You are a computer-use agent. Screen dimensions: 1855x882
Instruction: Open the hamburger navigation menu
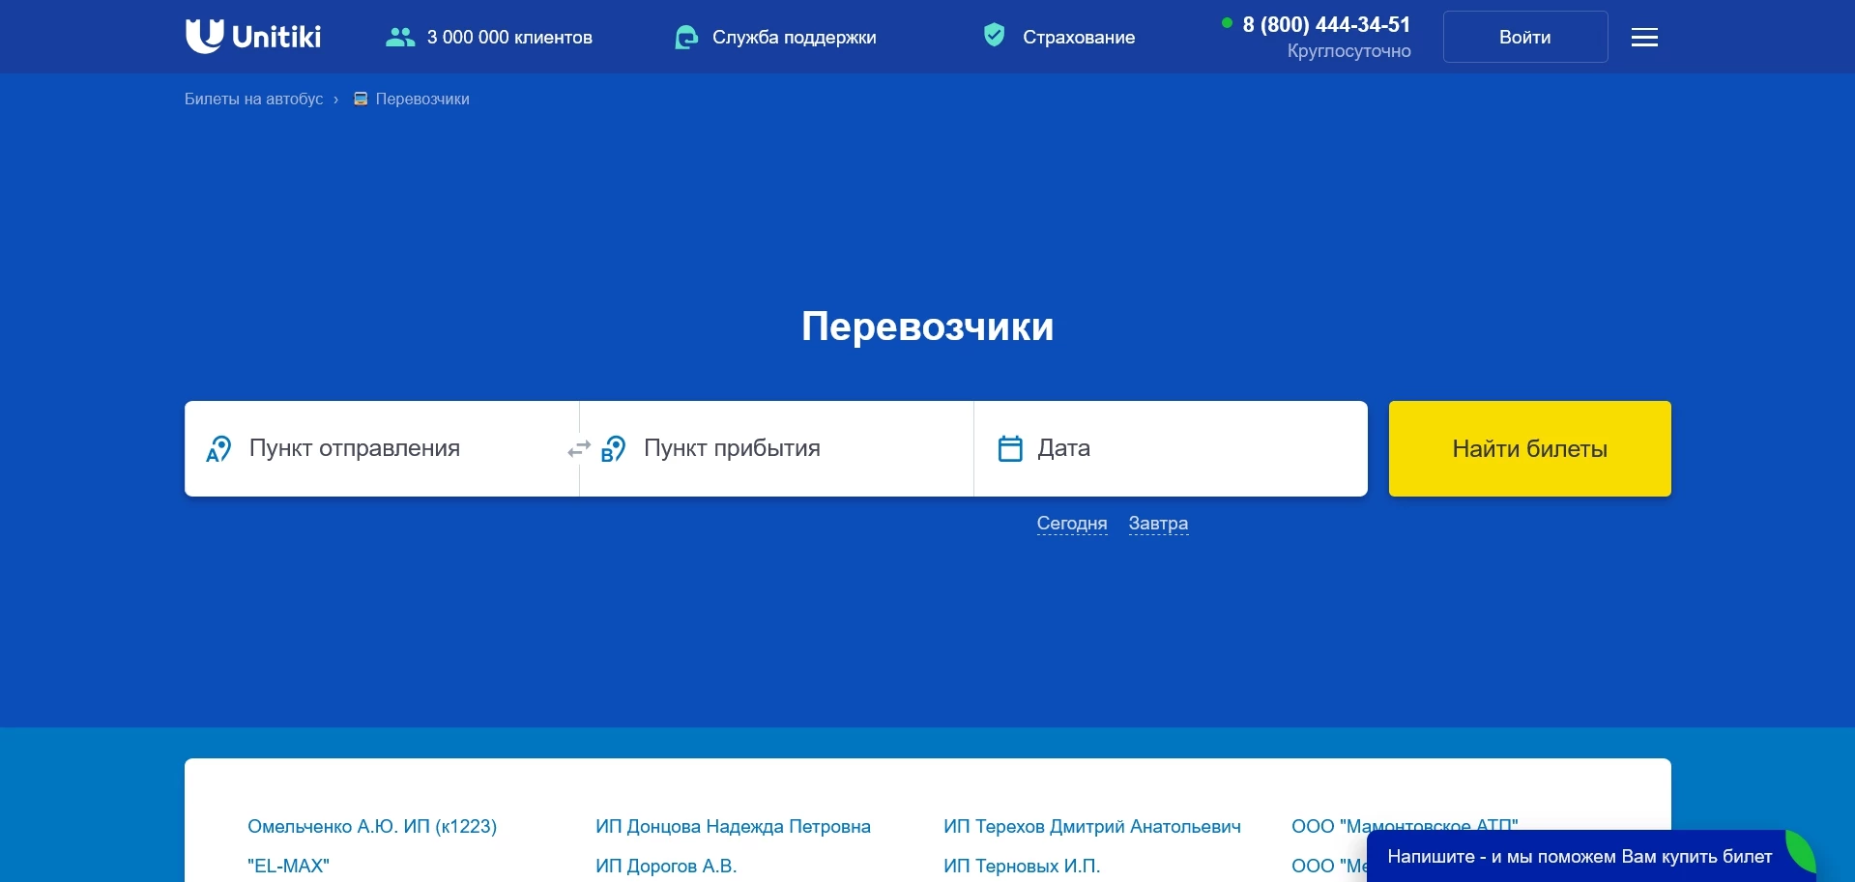(1643, 37)
